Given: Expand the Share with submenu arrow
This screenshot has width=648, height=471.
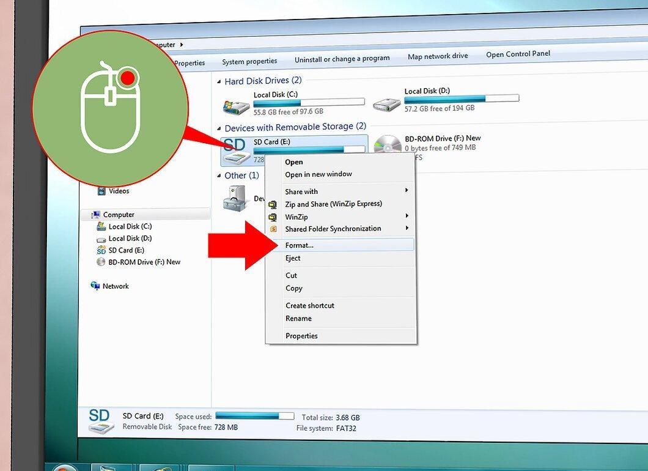Looking at the screenshot, I should [x=407, y=190].
